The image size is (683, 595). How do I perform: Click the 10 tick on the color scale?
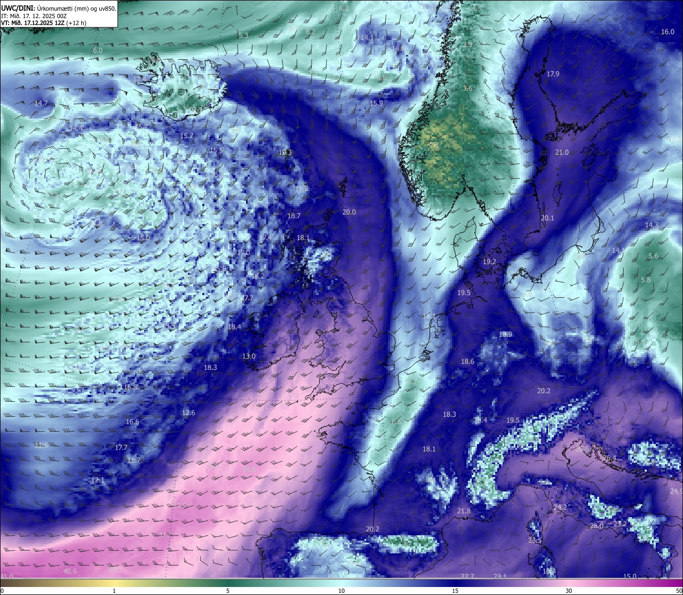[341, 591]
